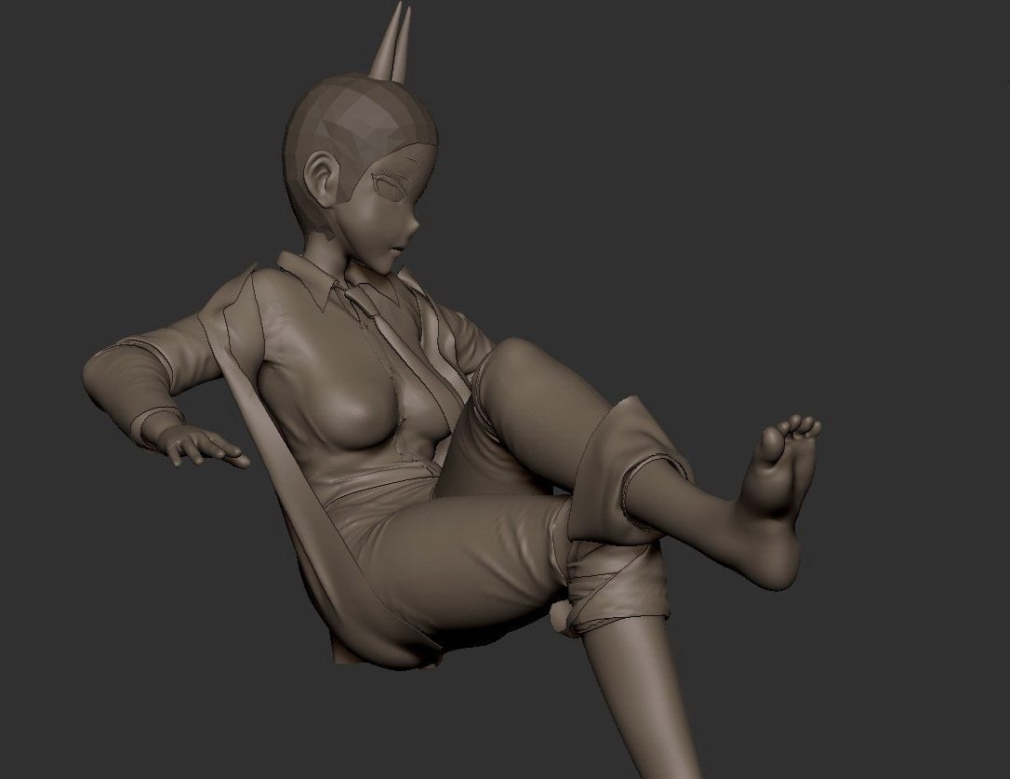Screen dimensions: 1010x779
Task: Click the shirt collar near the neck
Action: (x=311, y=280)
